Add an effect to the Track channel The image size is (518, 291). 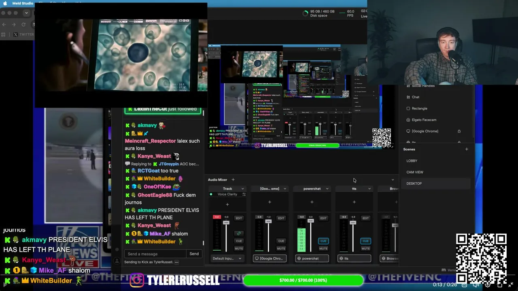tap(227, 204)
